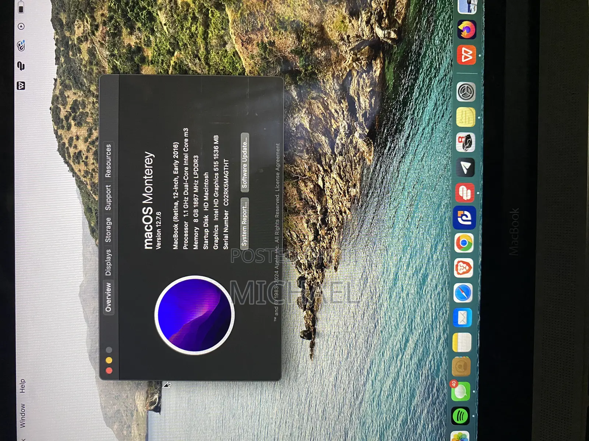This screenshot has height=441, width=589.
Task: Click the orange WPS Office dock icon
Action: [x=466, y=55]
